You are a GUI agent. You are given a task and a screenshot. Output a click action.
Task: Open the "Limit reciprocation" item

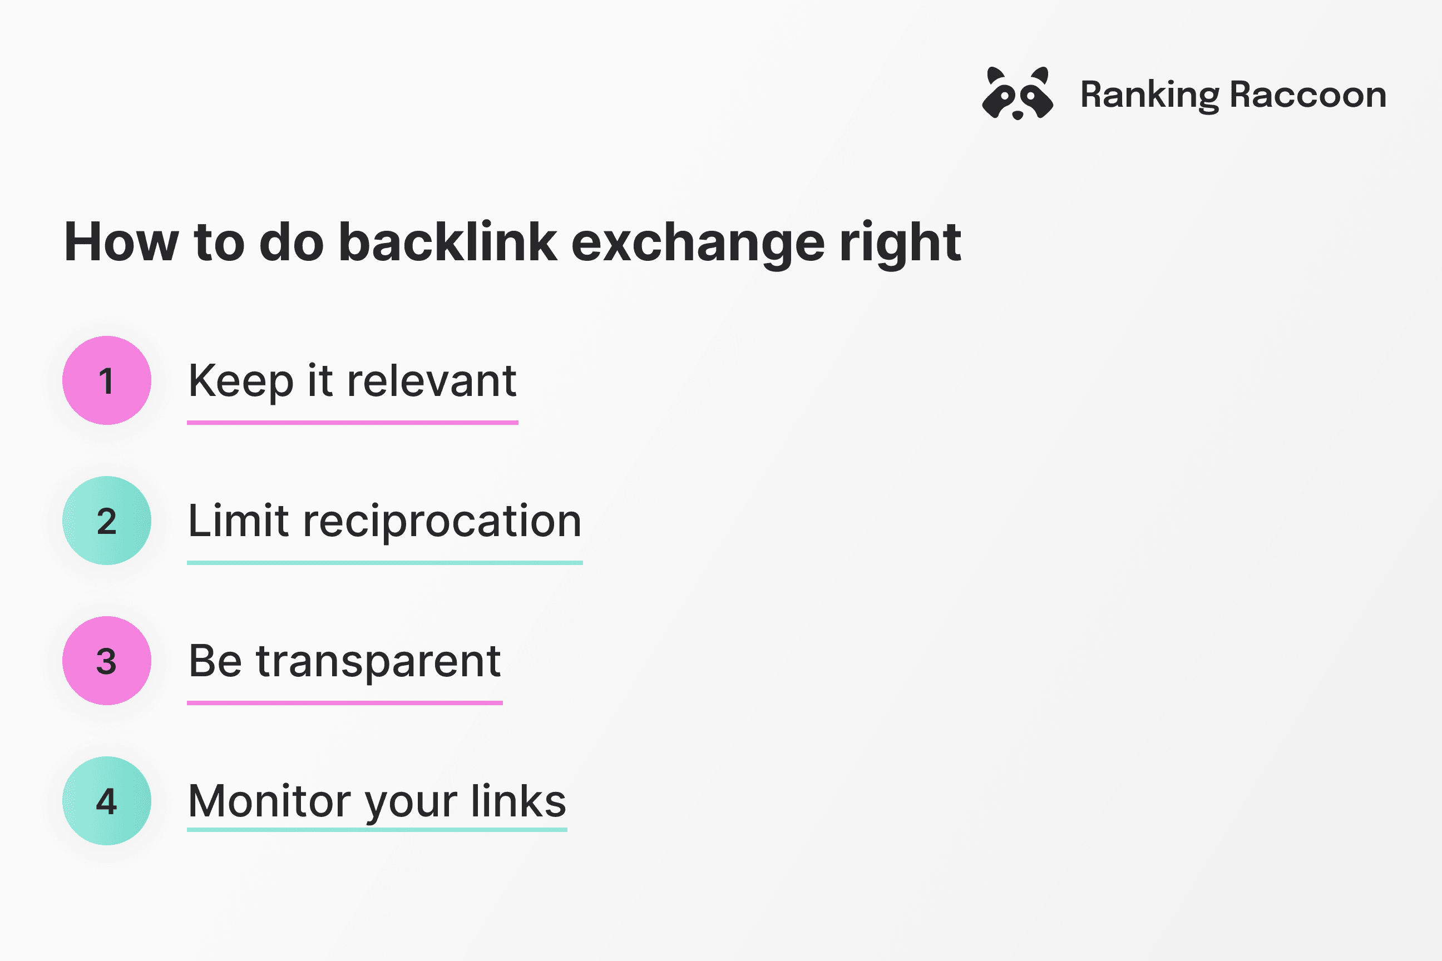[384, 521]
